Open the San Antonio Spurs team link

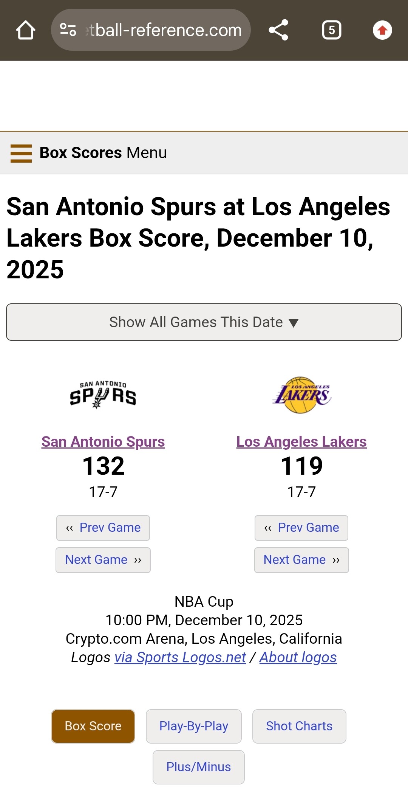(x=103, y=442)
